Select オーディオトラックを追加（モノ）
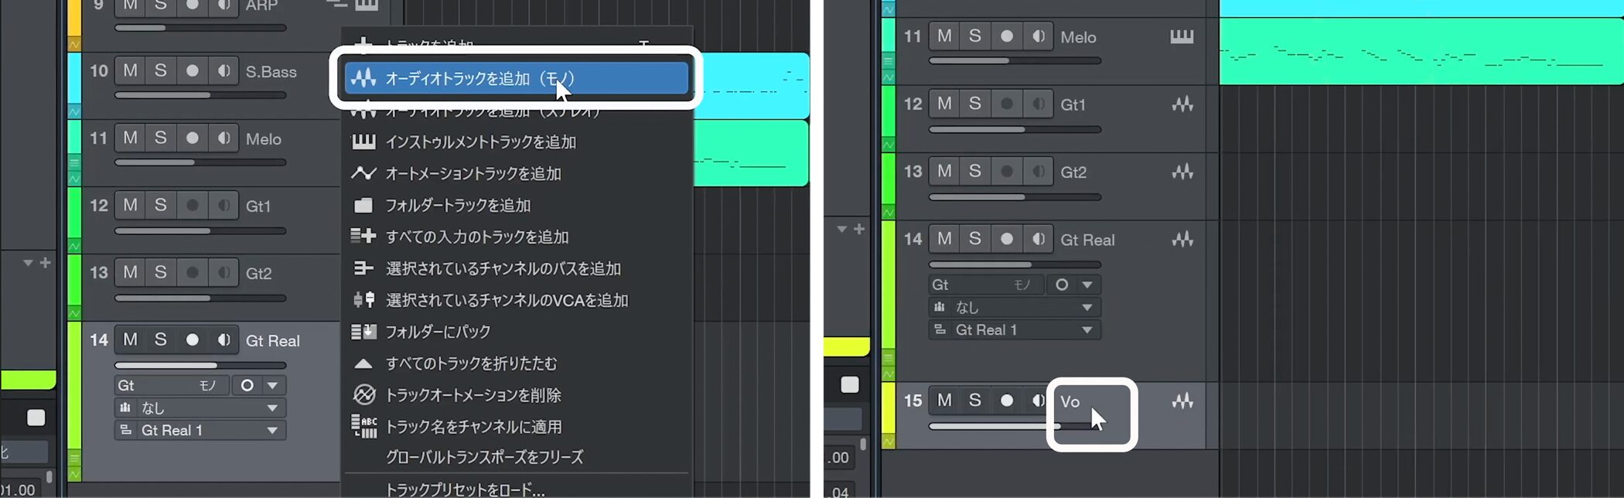 pos(516,78)
